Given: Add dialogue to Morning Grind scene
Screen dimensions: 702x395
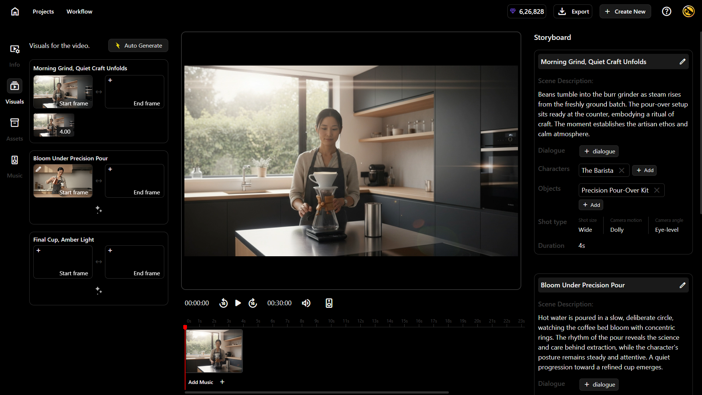Looking at the screenshot, I should tap(599, 151).
